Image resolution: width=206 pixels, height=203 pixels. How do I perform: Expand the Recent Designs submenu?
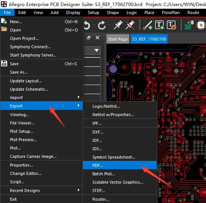42,190
